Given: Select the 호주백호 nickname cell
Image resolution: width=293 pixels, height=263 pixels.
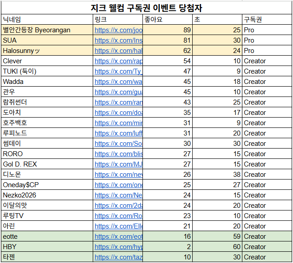Looking at the screenshot, I should point(47,123).
